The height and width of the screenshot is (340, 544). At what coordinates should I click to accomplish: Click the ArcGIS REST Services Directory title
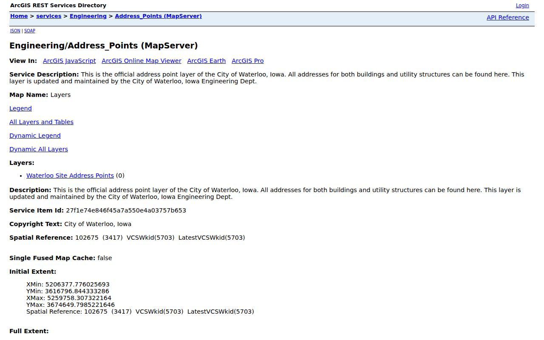point(58,6)
